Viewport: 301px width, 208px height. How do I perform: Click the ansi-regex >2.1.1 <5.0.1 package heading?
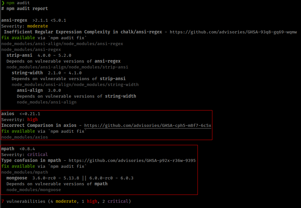(x=34, y=20)
